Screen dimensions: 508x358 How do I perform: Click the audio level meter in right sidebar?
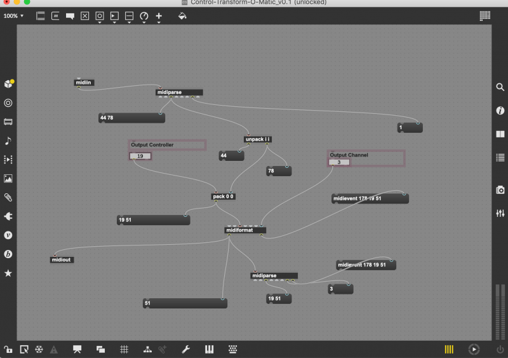500,312
